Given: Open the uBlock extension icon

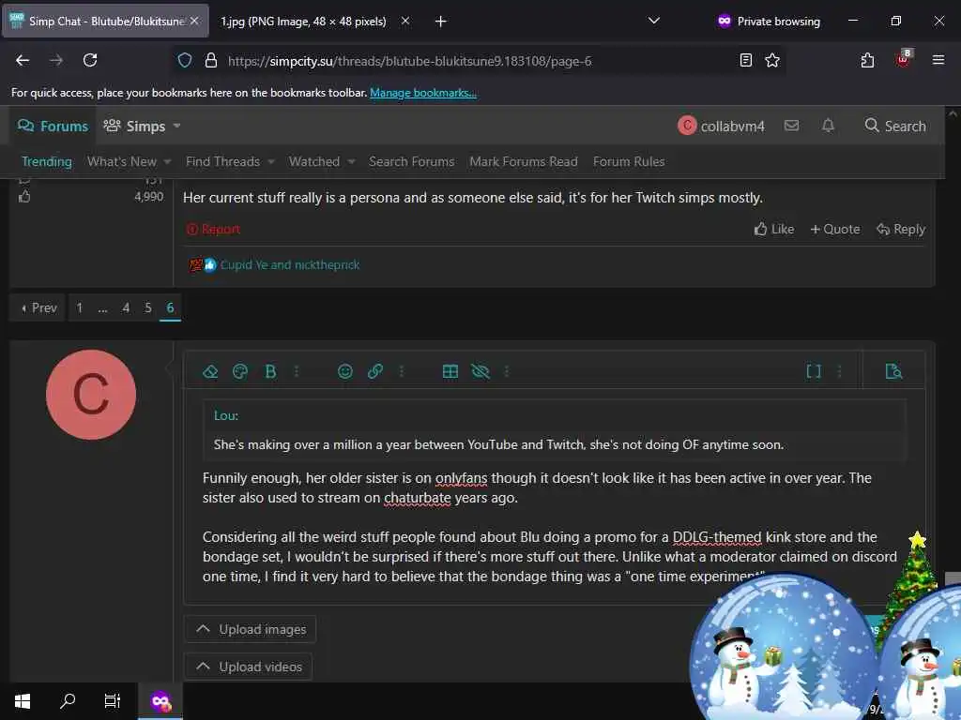Looking at the screenshot, I should coord(904,59).
